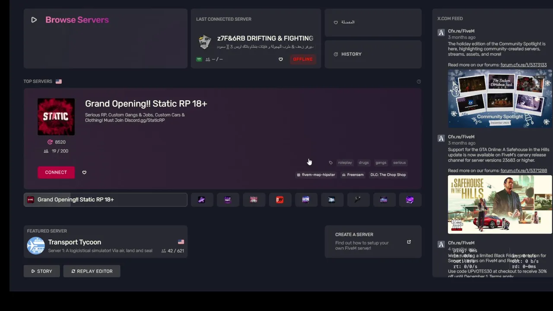Image resolution: width=553 pixels, height=311 pixels.
Task: Select the drugs tag
Action: pyautogui.click(x=364, y=163)
